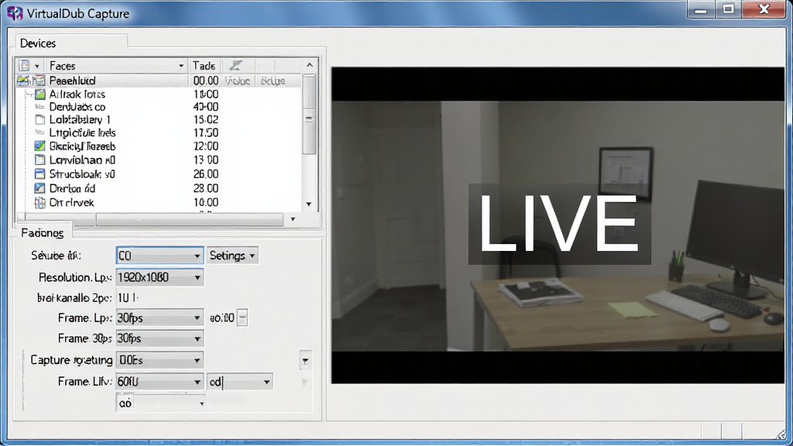Click the small minus button beside a0:00
This screenshot has height=446, width=793.
(x=242, y=318)
